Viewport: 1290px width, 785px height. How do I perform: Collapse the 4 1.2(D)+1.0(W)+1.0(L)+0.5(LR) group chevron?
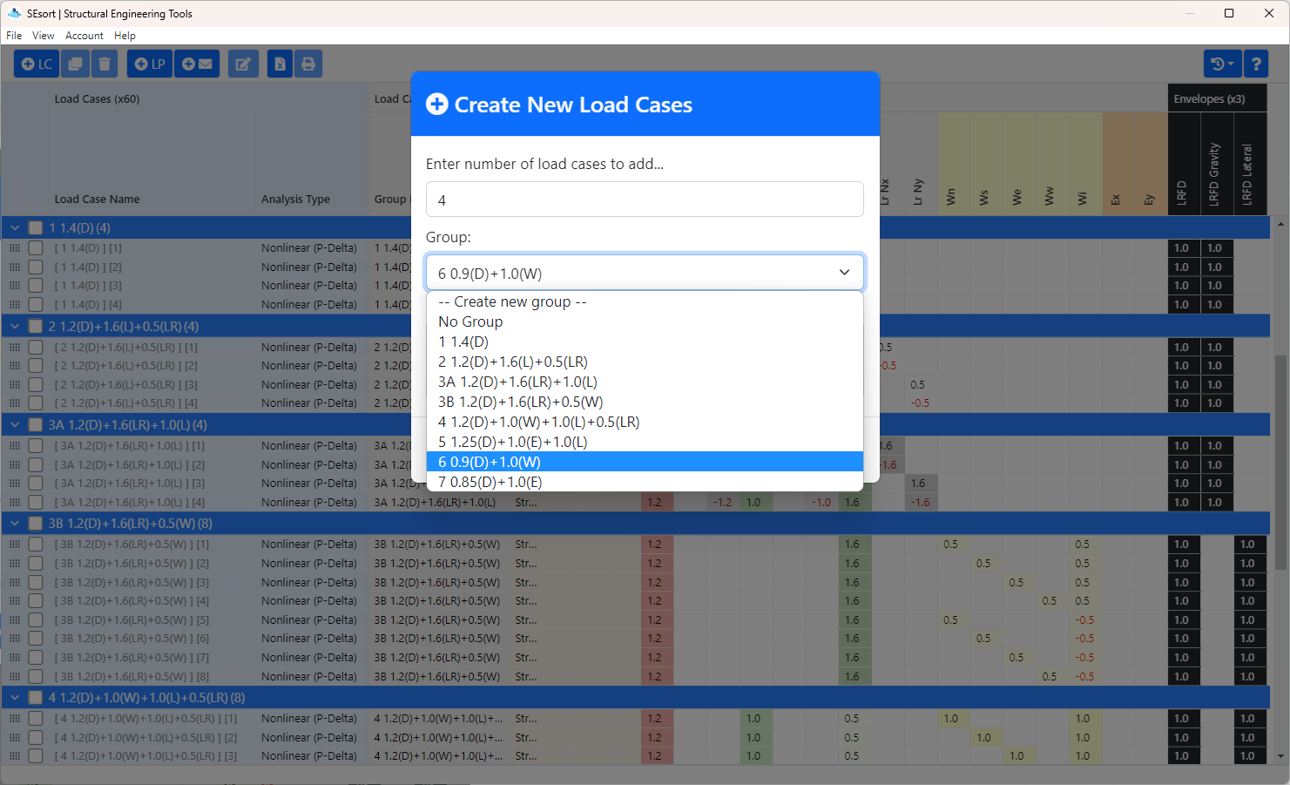[15, 697]
